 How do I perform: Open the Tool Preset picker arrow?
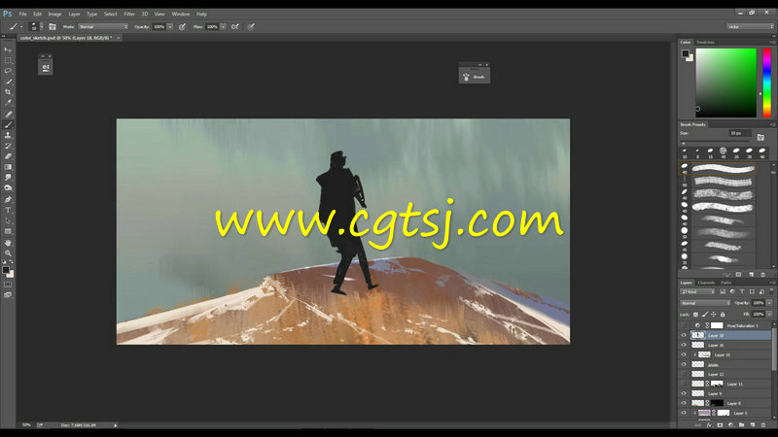21,27
